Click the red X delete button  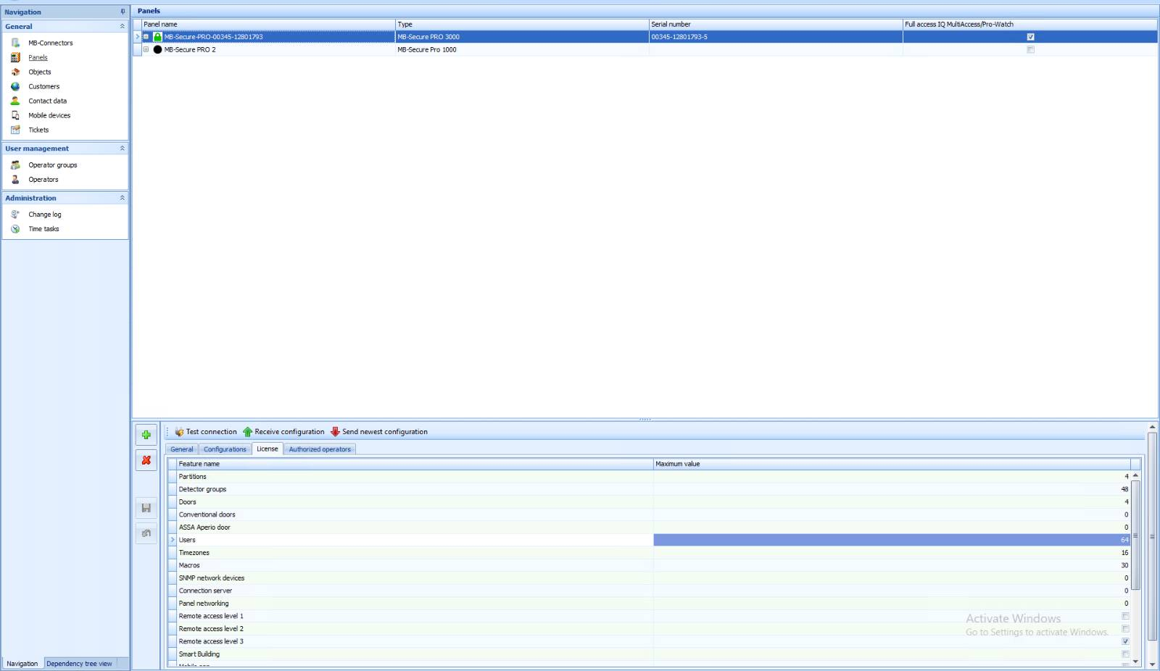pyautogui.click(x=146, y=460)
